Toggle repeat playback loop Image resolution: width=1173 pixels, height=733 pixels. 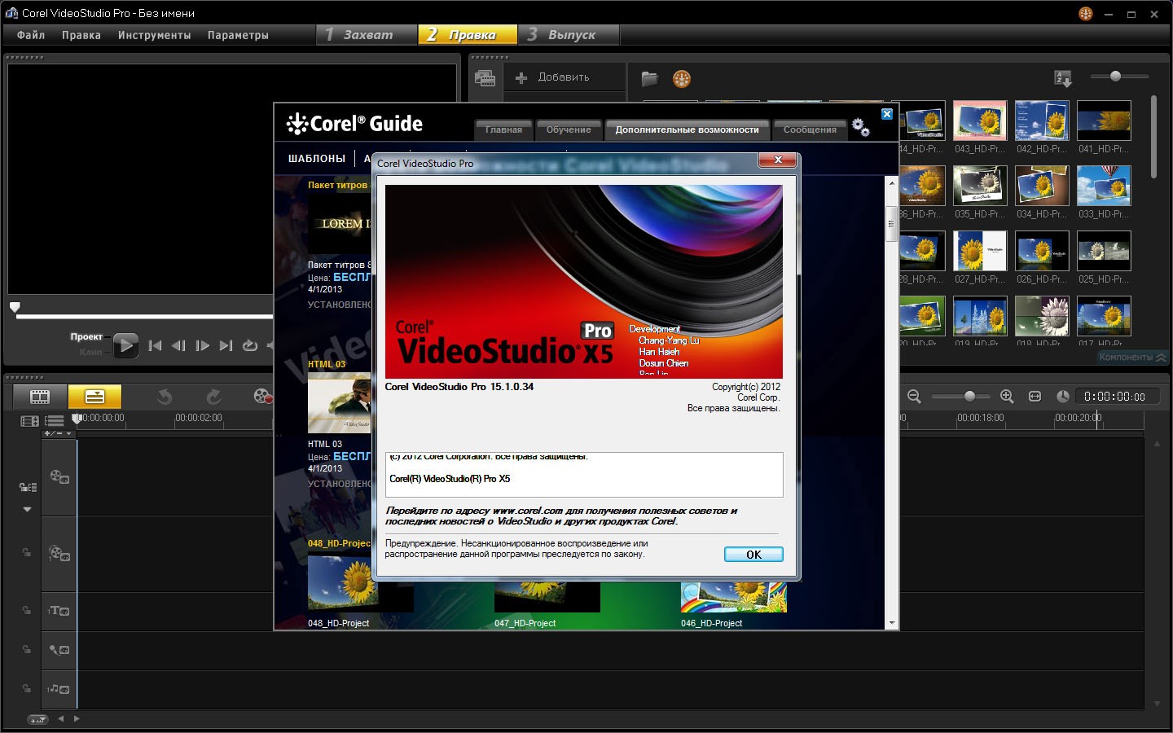(x=250, y=345)
